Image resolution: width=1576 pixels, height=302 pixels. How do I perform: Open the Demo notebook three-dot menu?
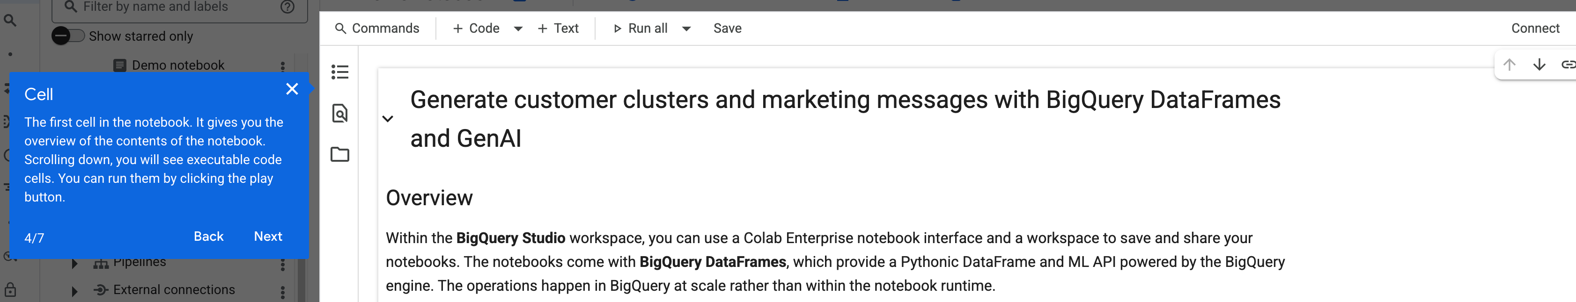(282, 65)
